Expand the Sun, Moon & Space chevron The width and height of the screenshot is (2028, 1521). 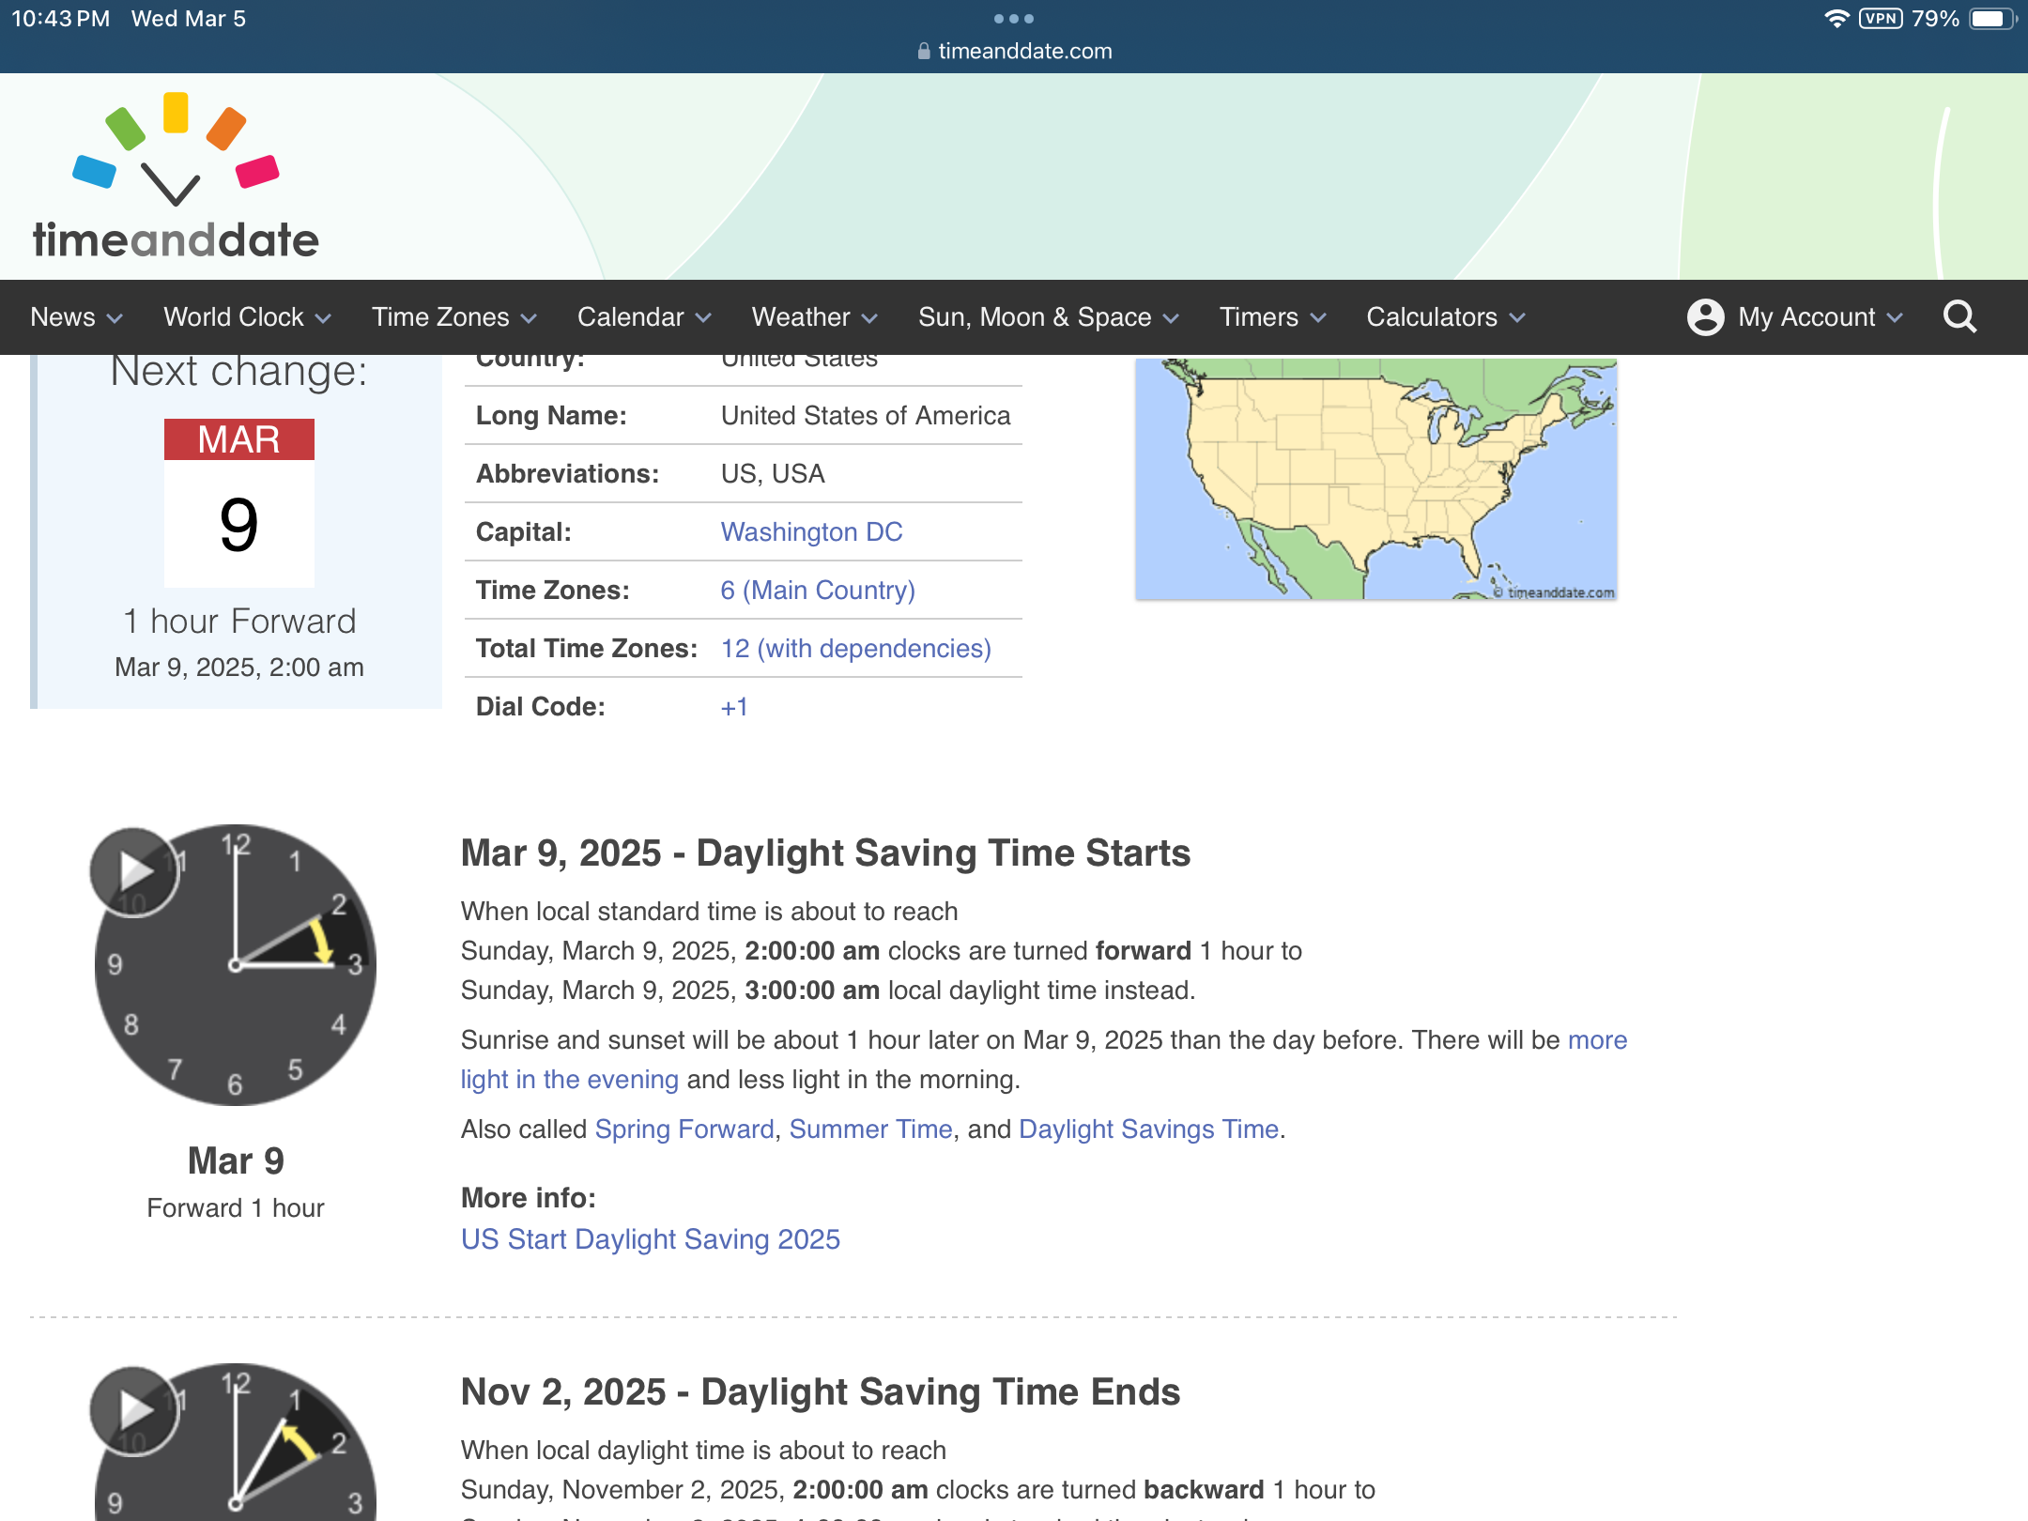(1171, 319)
